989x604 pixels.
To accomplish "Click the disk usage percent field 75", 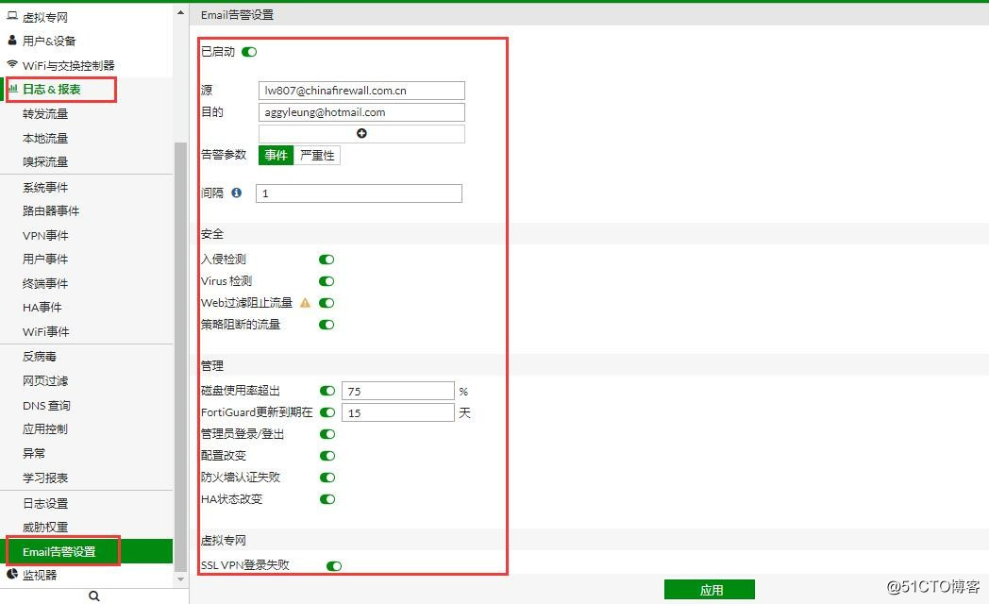I will (x=398, y=391).
